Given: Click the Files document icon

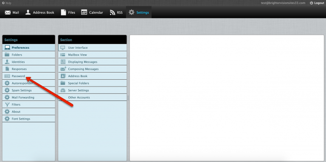Looking at the screenshot, I should (63, 12).
